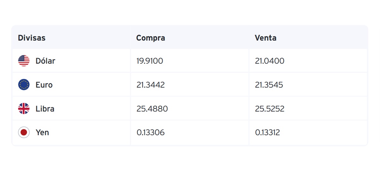Viewport: 380px width, 174px height.
Task: Select the Libra currency label
Action: (45, 109)
